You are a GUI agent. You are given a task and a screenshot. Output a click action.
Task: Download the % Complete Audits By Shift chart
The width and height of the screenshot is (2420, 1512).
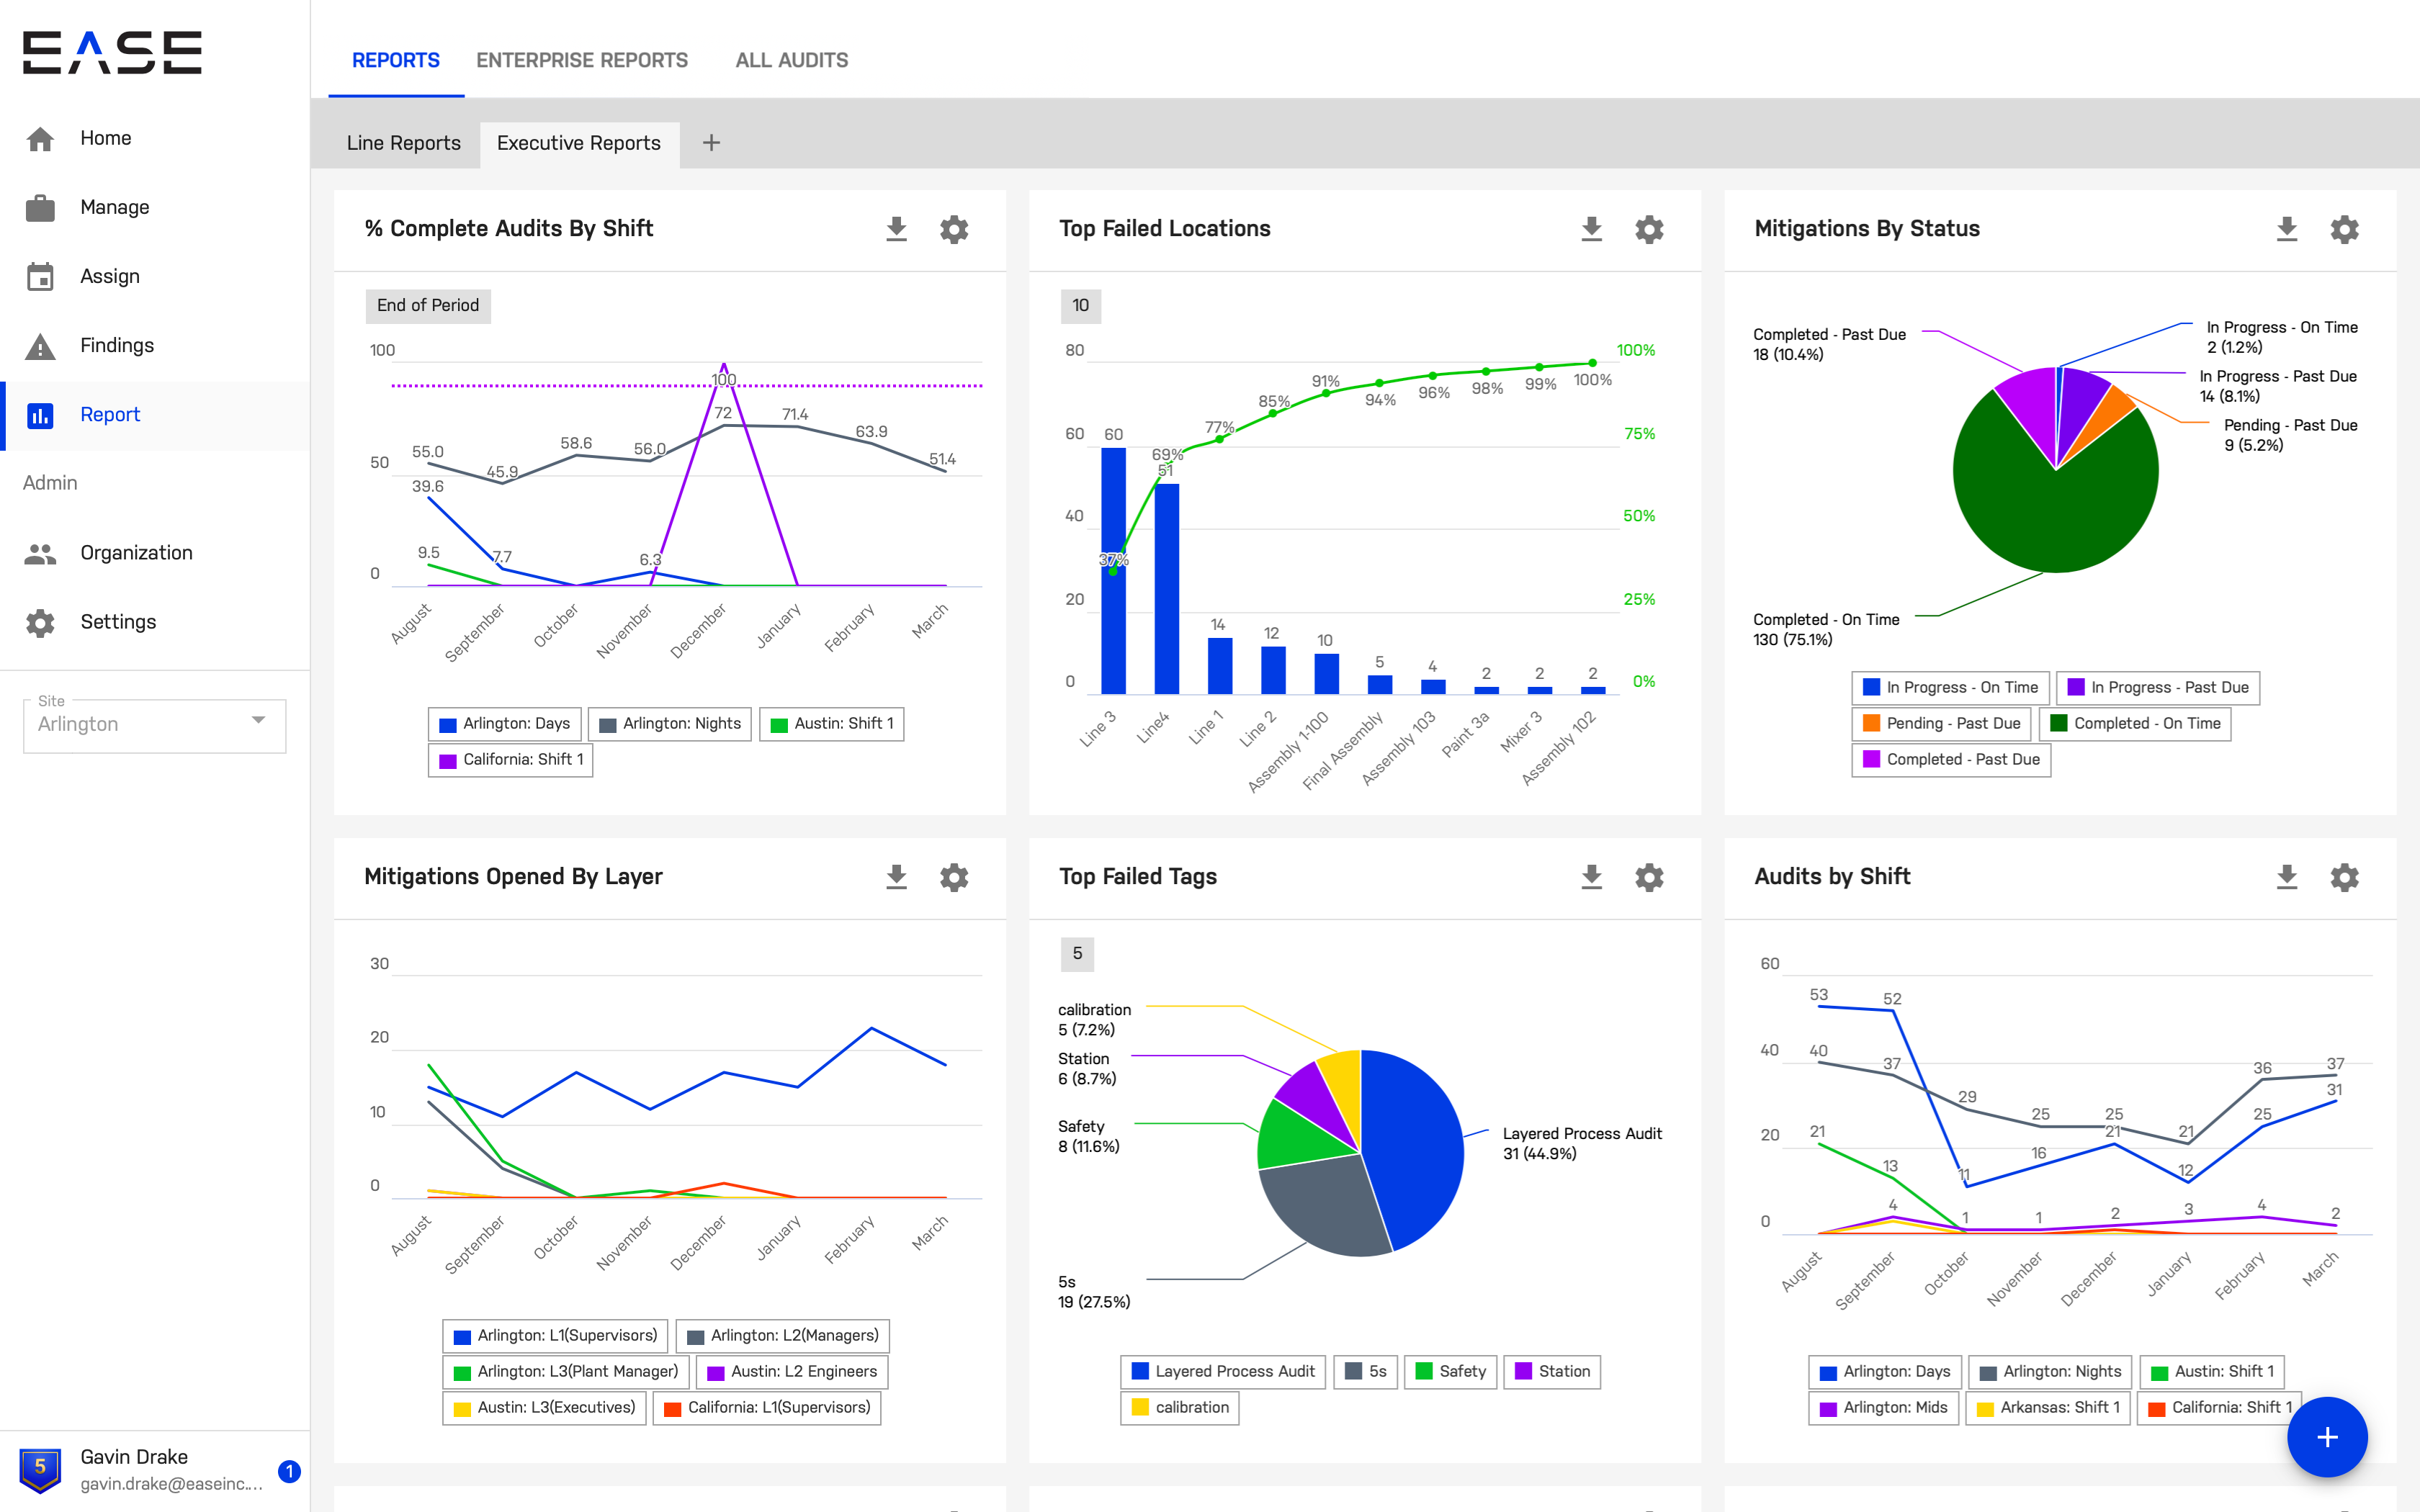[896, 229]
